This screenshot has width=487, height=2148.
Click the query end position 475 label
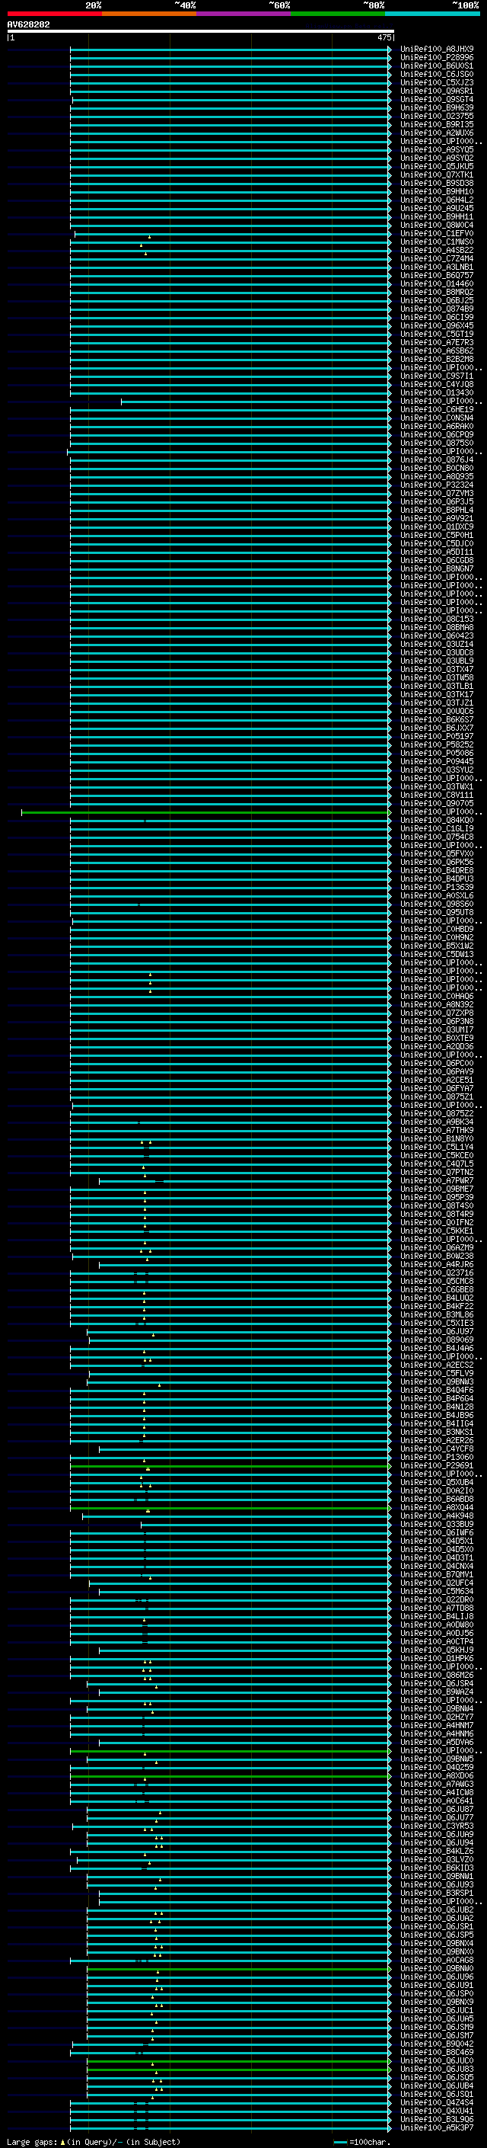384,37
